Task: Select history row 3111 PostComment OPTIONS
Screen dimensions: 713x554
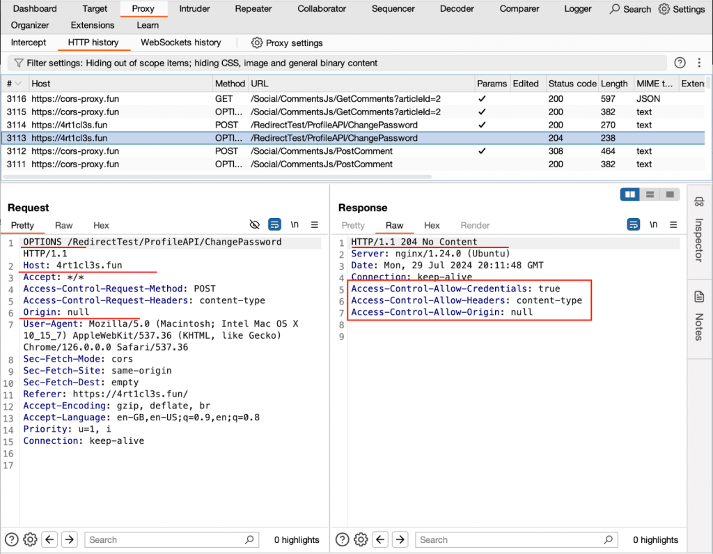Action: pyautogui.click(x=353, y=164)
